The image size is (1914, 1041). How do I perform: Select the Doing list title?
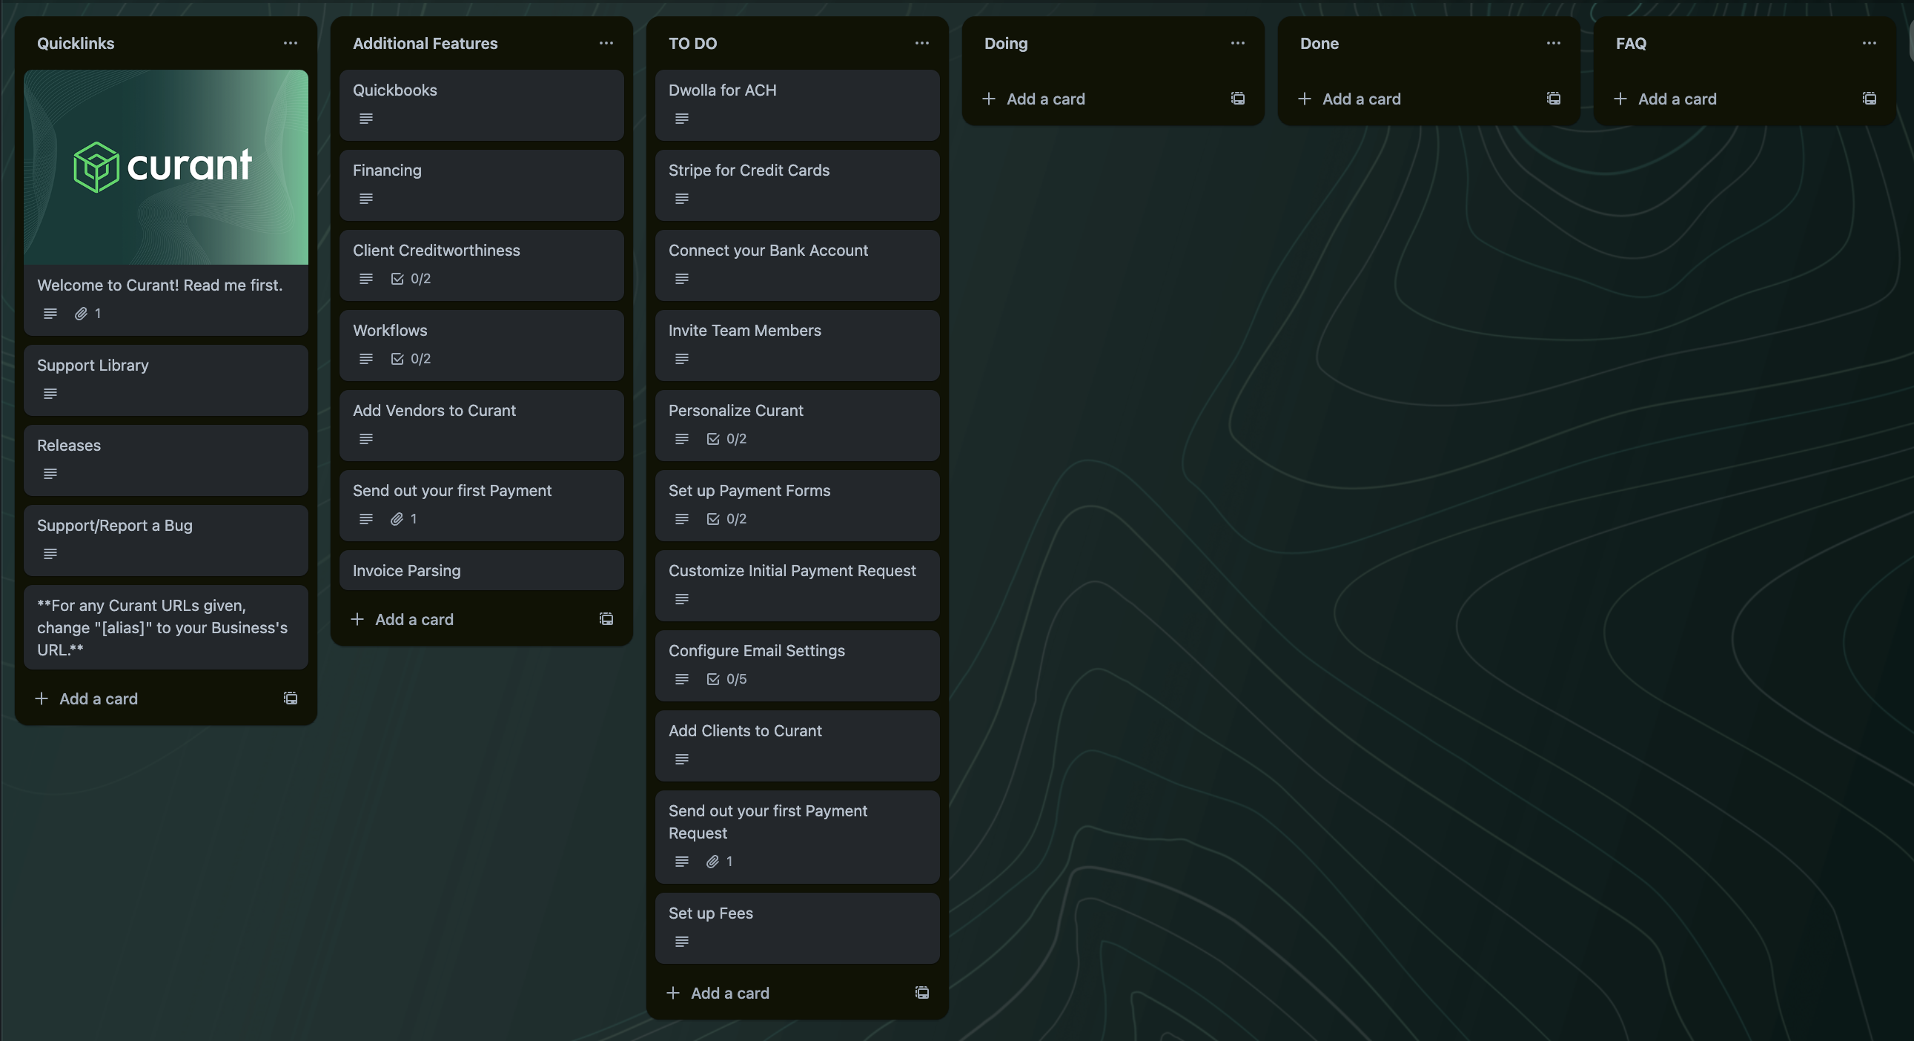(1006, 43)
